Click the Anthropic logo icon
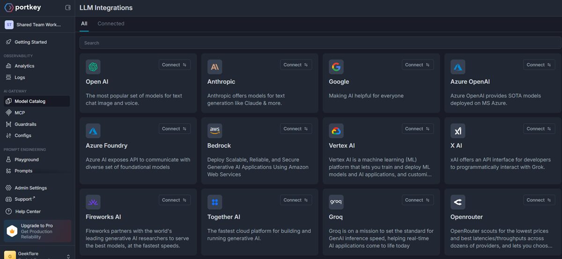This screenshot has width=562, height=259. coord(214,67)
